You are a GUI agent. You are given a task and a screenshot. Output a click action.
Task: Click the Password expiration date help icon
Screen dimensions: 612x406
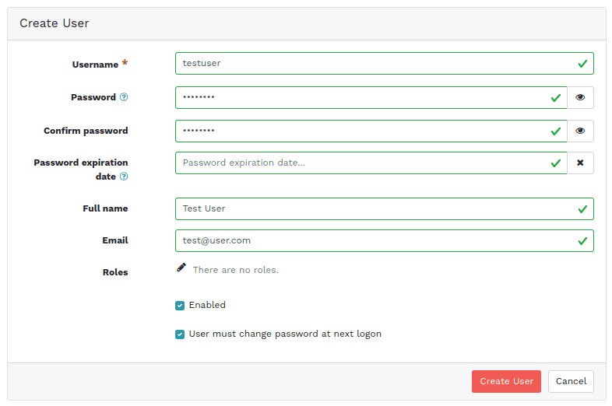pos(124,177)
